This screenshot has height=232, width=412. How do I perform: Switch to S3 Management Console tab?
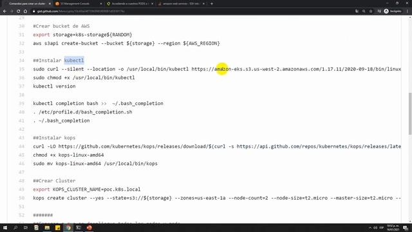pos(79,4)
